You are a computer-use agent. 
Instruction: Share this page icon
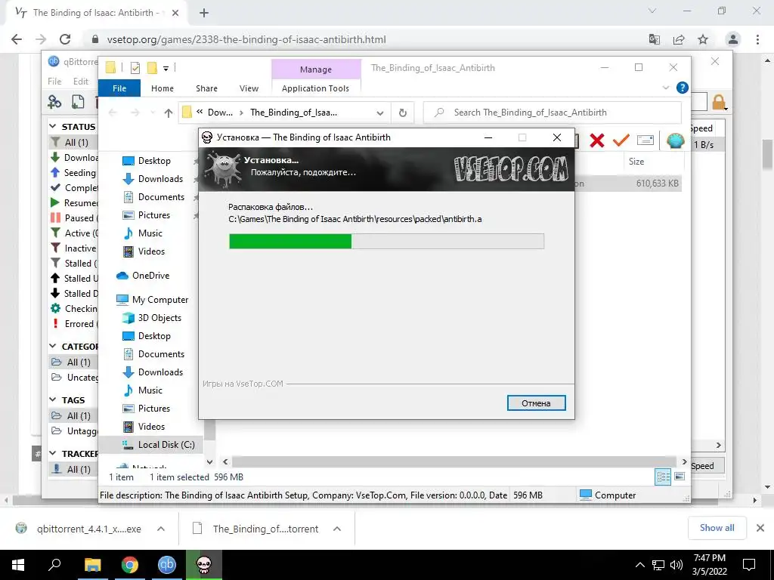[x=679, y=39]
